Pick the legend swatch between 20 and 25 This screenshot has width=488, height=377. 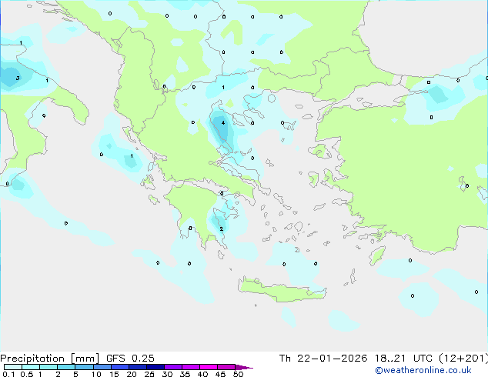pyautogui.click(x=138, y=367)
